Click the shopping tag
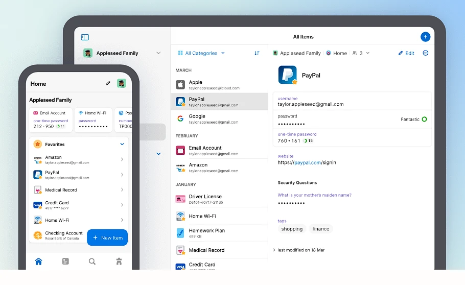 coord(292,229)
